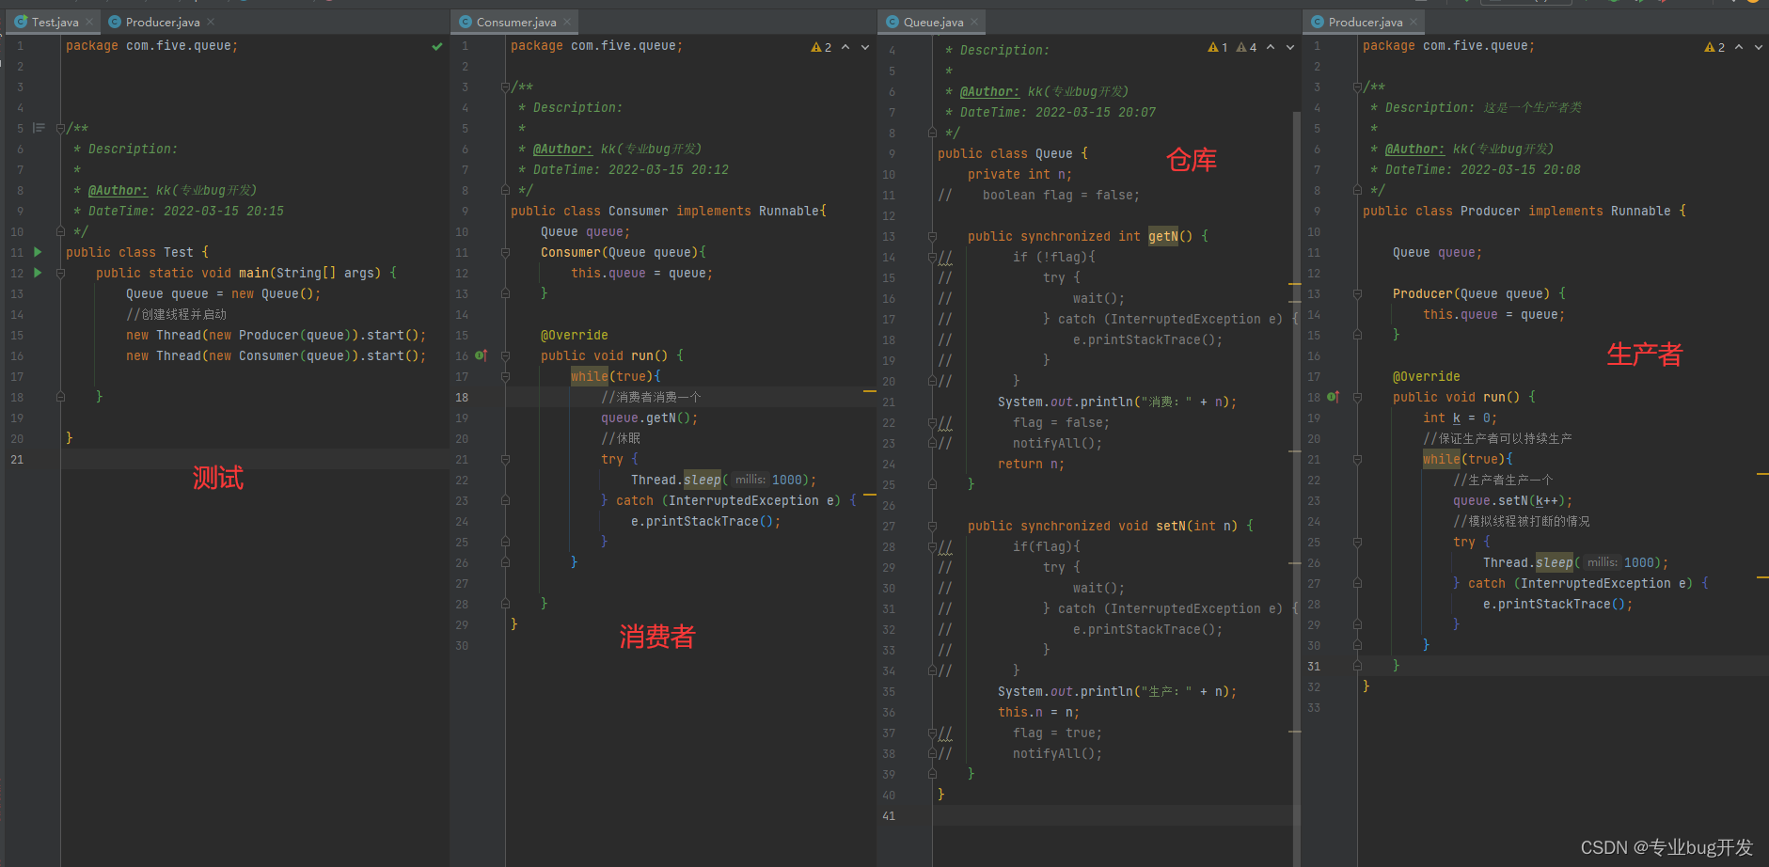Go to previous highlighted problem in Consumer.java
Screen dimensions: 1769x867
tap(845, 47)
